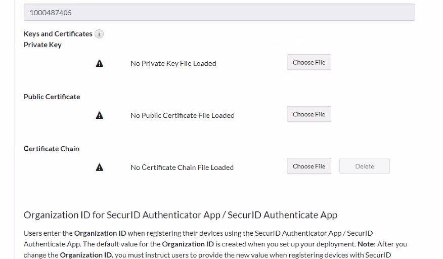Click the No Public Certificate File Loaded text
This screenshot has height=259, width=443.
coord(182,115)
